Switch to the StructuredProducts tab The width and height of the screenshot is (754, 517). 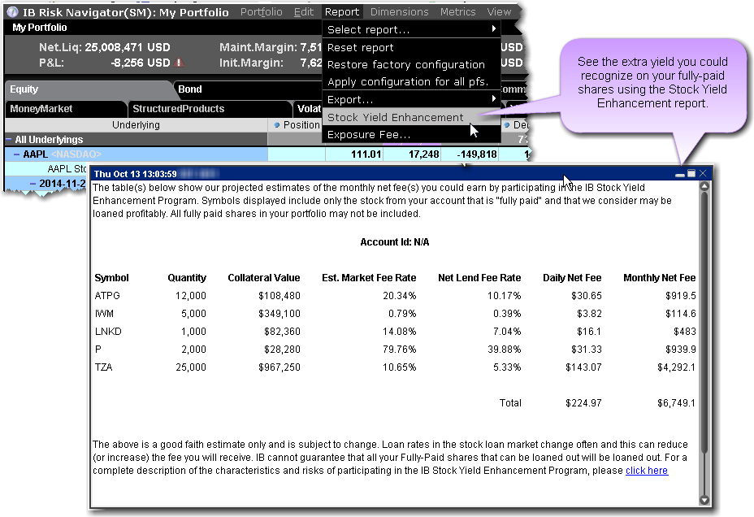(178, 108)
